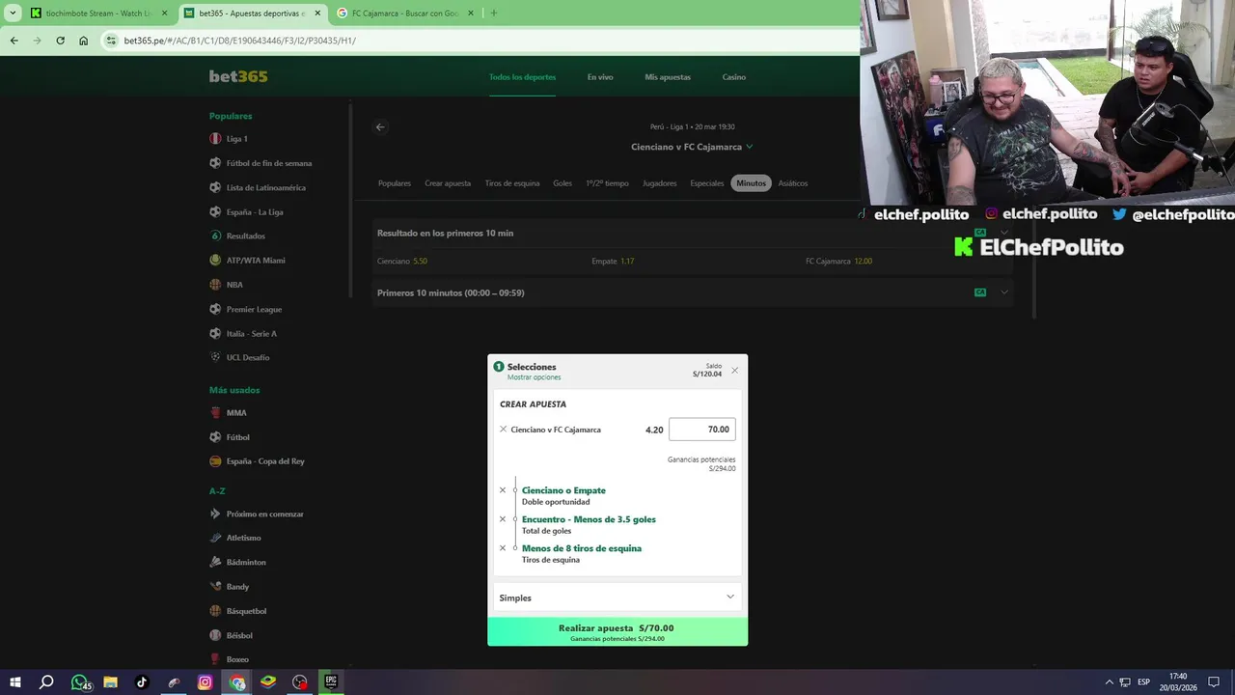Select the Tiros de esquina tab
1235x695 pixels.
point(512,183)
